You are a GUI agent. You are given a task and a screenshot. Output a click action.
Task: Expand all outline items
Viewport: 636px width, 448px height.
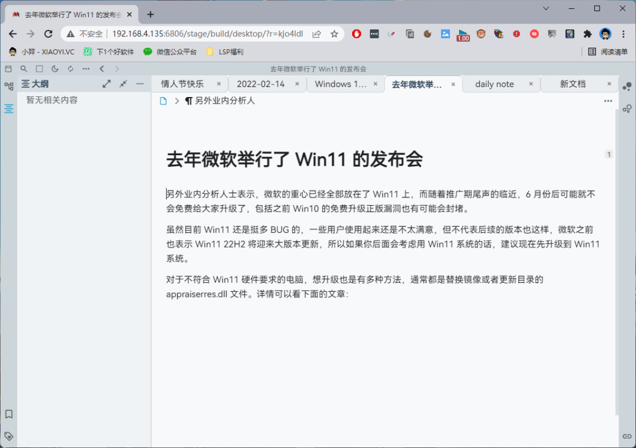tap(107, 84)
